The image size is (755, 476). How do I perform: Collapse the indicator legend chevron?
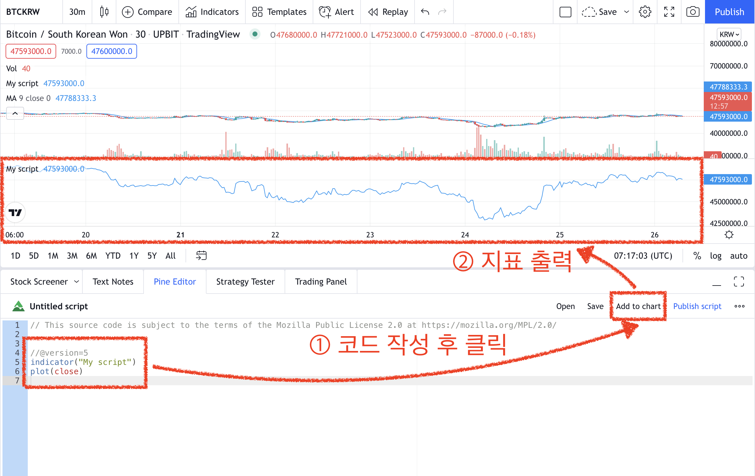tap(15, 113)
